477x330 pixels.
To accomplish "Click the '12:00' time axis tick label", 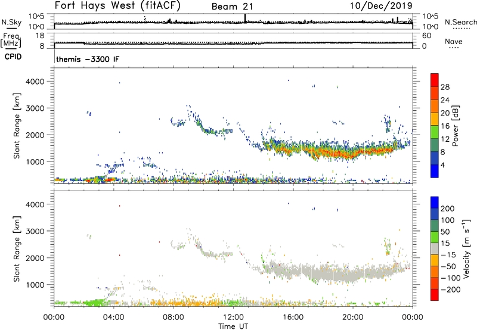I will [x=233, y=317].
